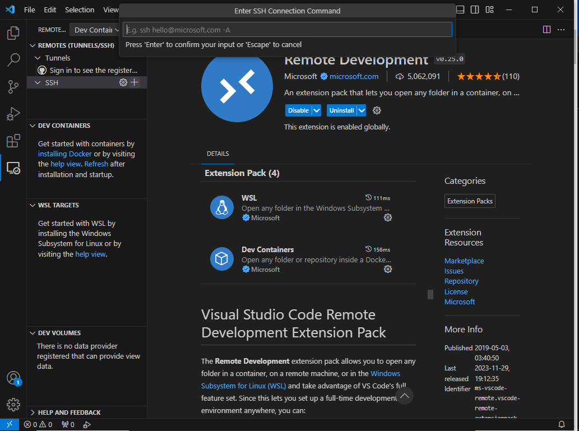
Task: Open the View menu
Action: point(110,10)
